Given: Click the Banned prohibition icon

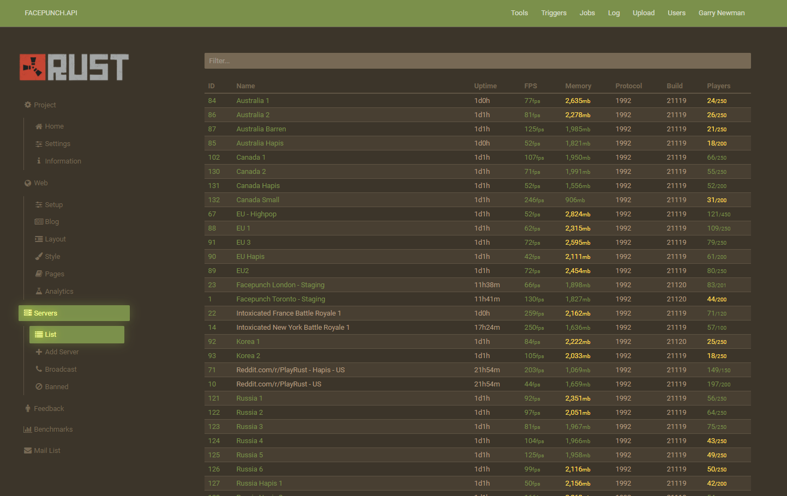Looking at the screenshot, I should point(39,386).
